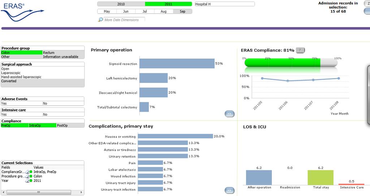The height and width of the screenshot is (196, 370).
Task: Select Information unavailable in Procedure group
Action: point(63,57)
